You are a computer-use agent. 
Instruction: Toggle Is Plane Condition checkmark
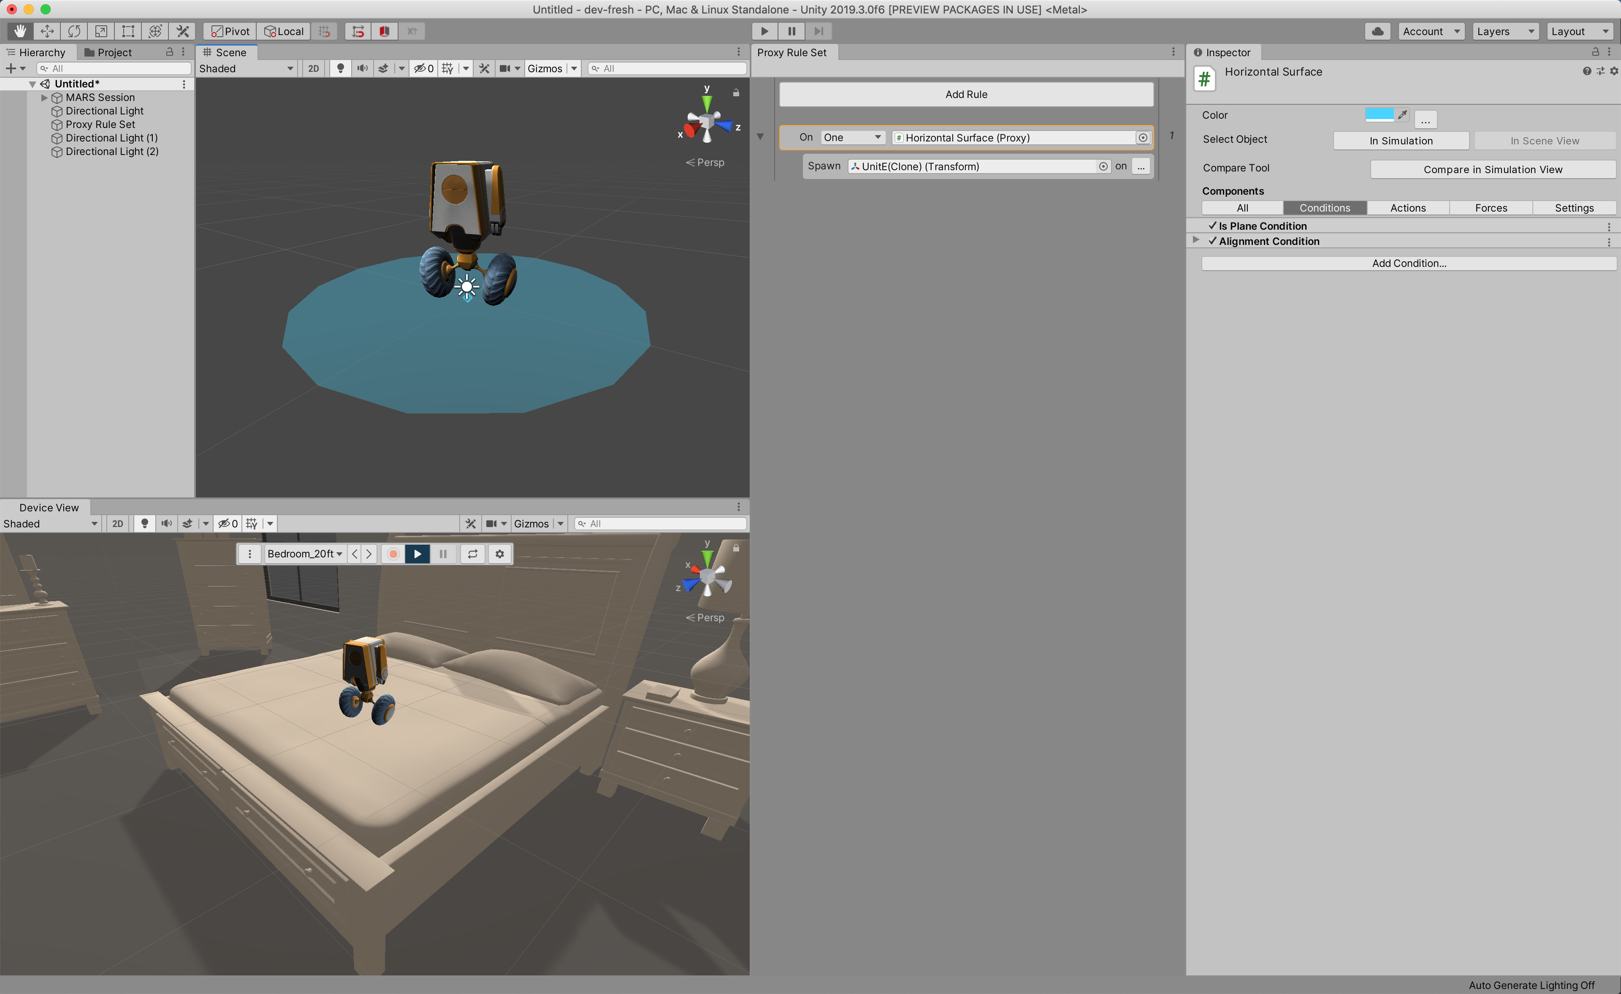pyautogui.click(x=1212, y=226)
